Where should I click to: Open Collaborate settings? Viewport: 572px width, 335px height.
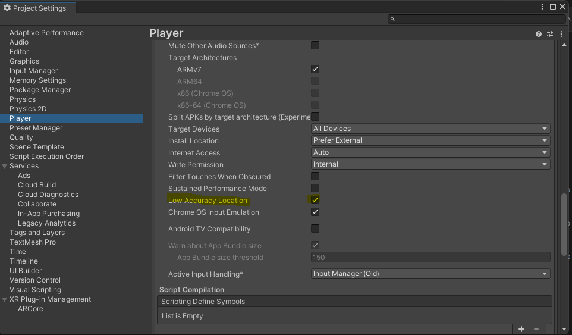pyautogui.click(x=37, y=204)
